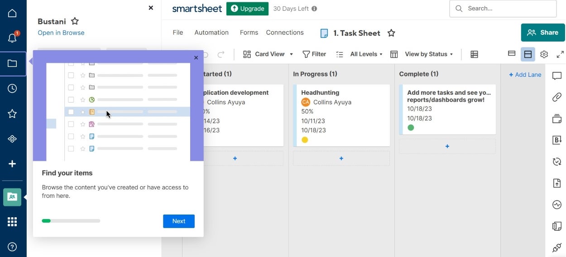Open the Recents clock icon
This screenshot has width=566, height=257.
[x=12, y=89]
